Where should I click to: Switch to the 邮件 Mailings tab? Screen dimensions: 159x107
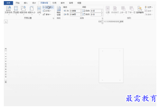click(x=63, y=3)
